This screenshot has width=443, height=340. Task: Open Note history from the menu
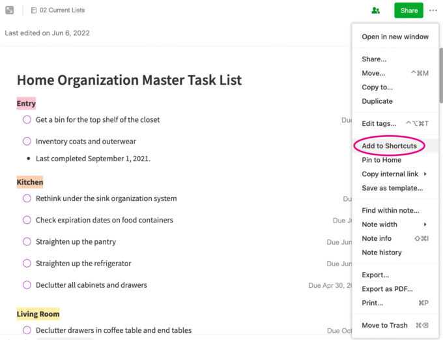(381, 253)
